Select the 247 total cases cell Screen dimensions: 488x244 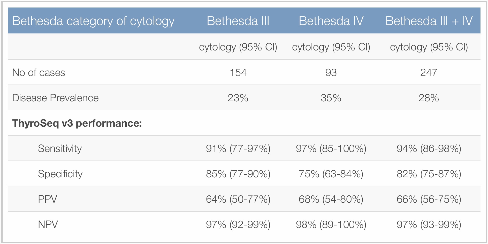(x=429, y=73)
